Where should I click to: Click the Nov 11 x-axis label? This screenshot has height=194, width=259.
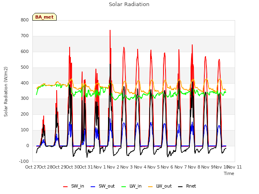click(x=235, y=167)
